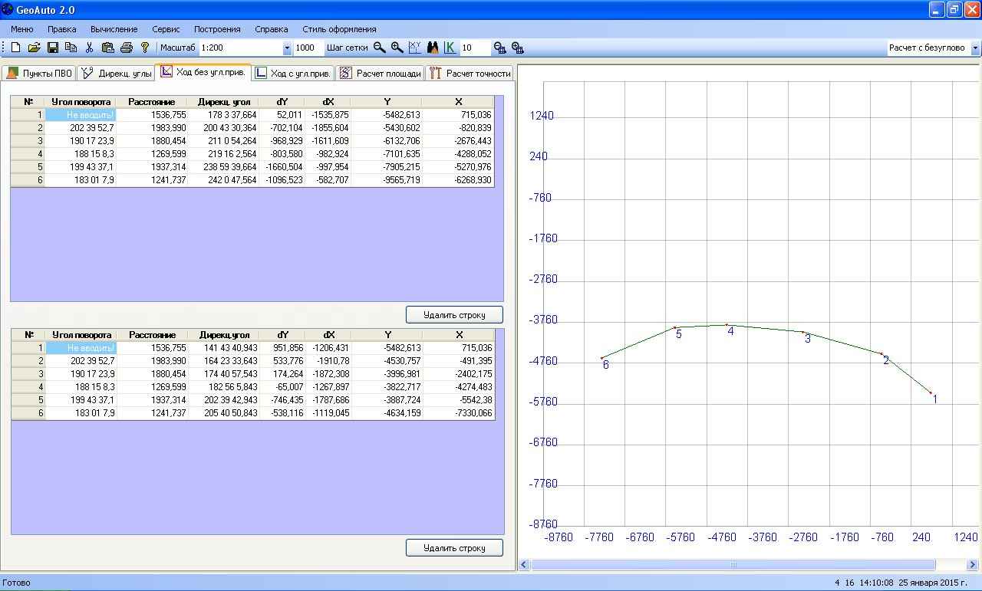Image resolution: width=982 pixels, height=591 pixels.
Task: Click the first grid-magnifier icon after value 10
Action: 500,48
